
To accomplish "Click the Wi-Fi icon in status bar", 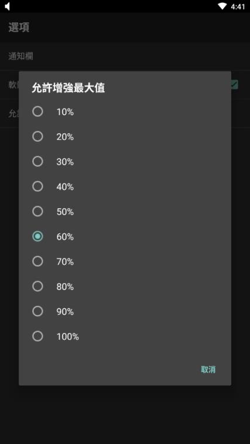I will coord(222,6).
